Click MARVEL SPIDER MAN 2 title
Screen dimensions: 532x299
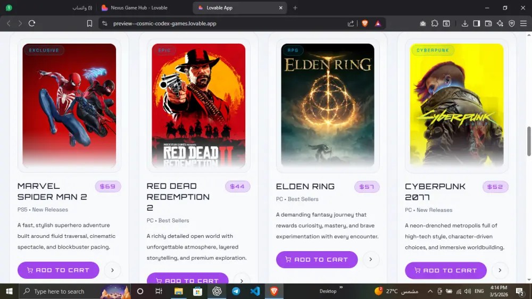pos(52,192)
